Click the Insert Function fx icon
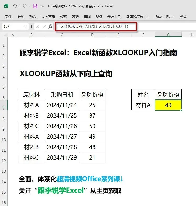The image size is (196, 206). click(x=50, y=27)
